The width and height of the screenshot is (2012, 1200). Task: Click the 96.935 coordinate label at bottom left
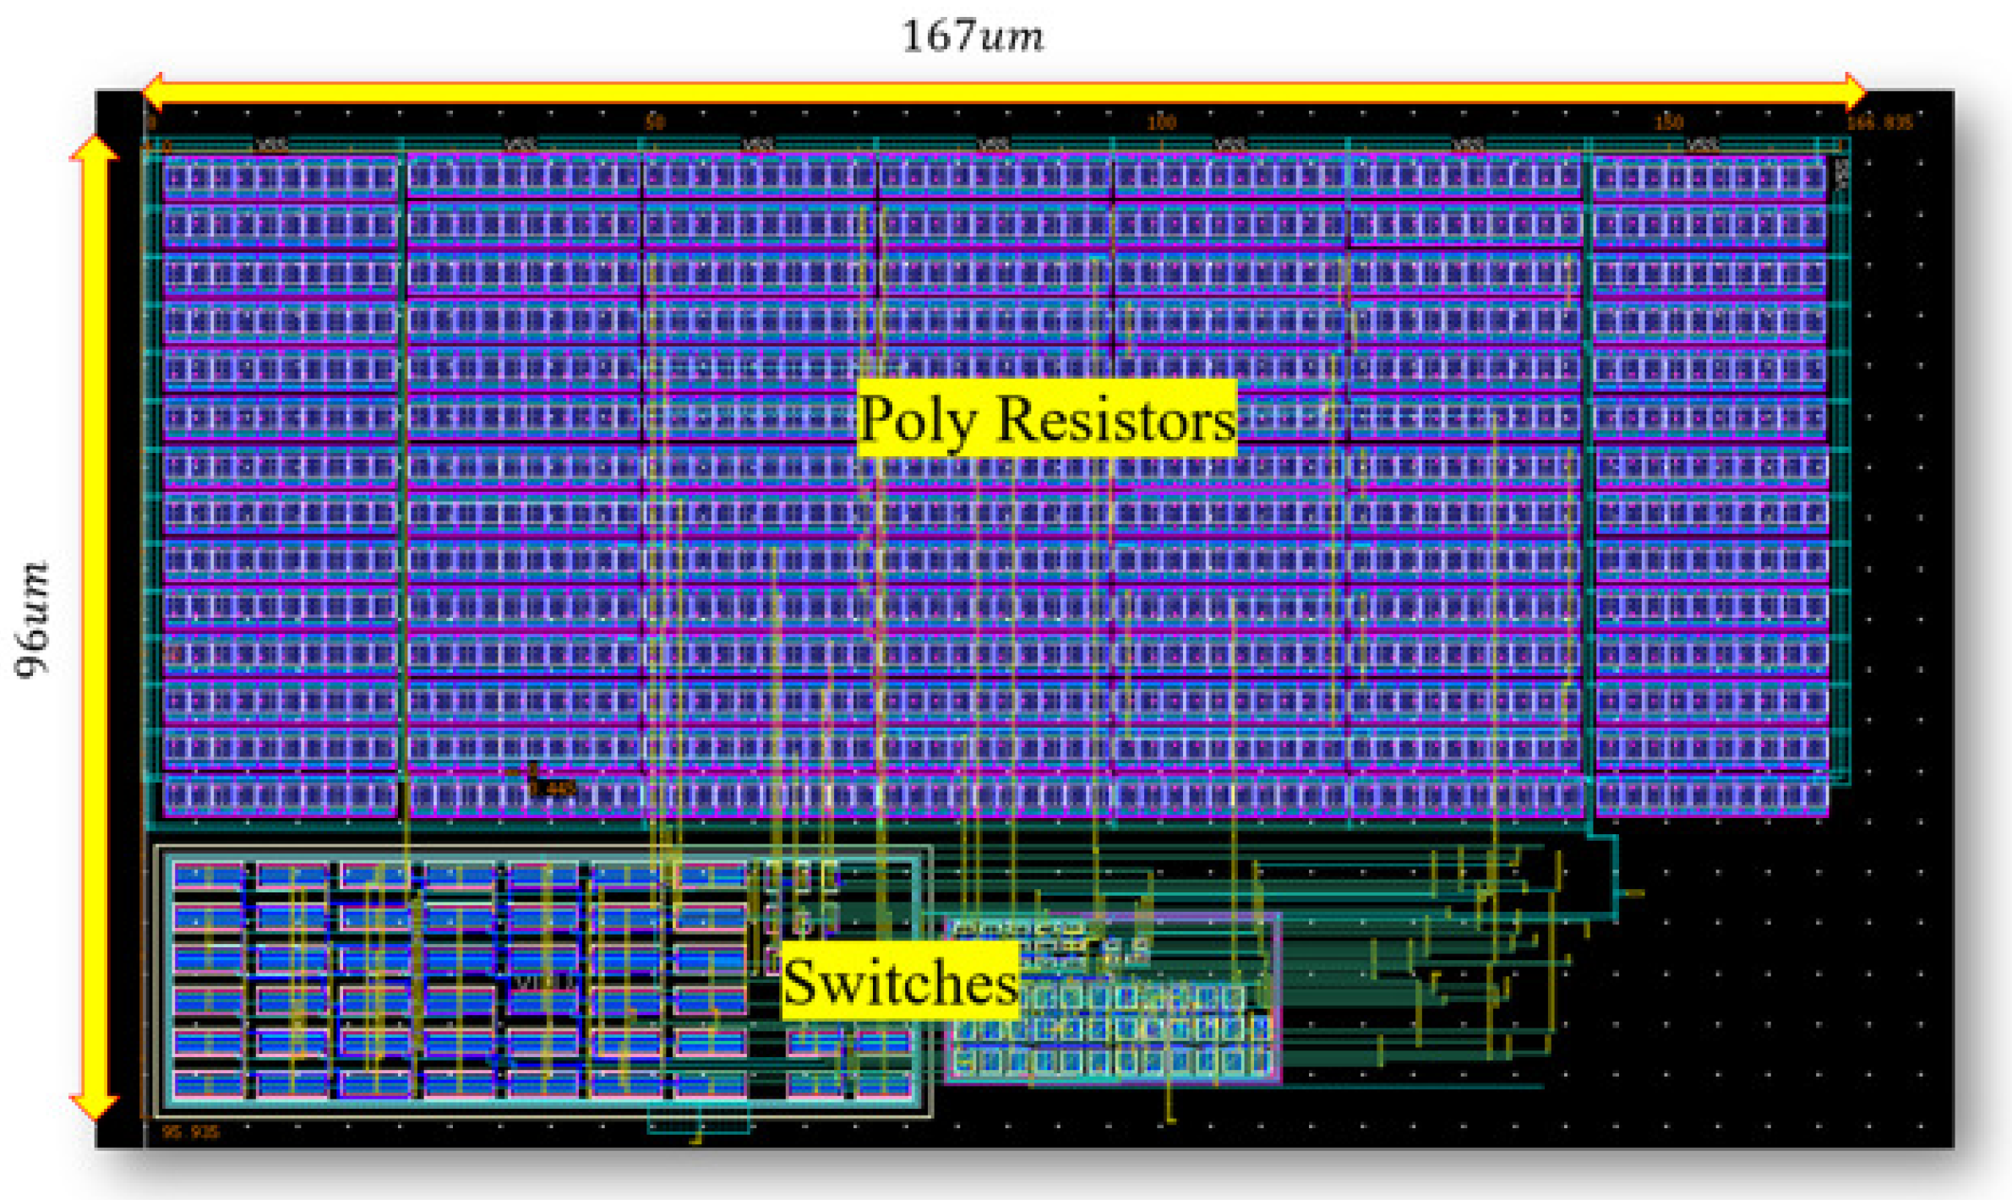coord(190,1132)
